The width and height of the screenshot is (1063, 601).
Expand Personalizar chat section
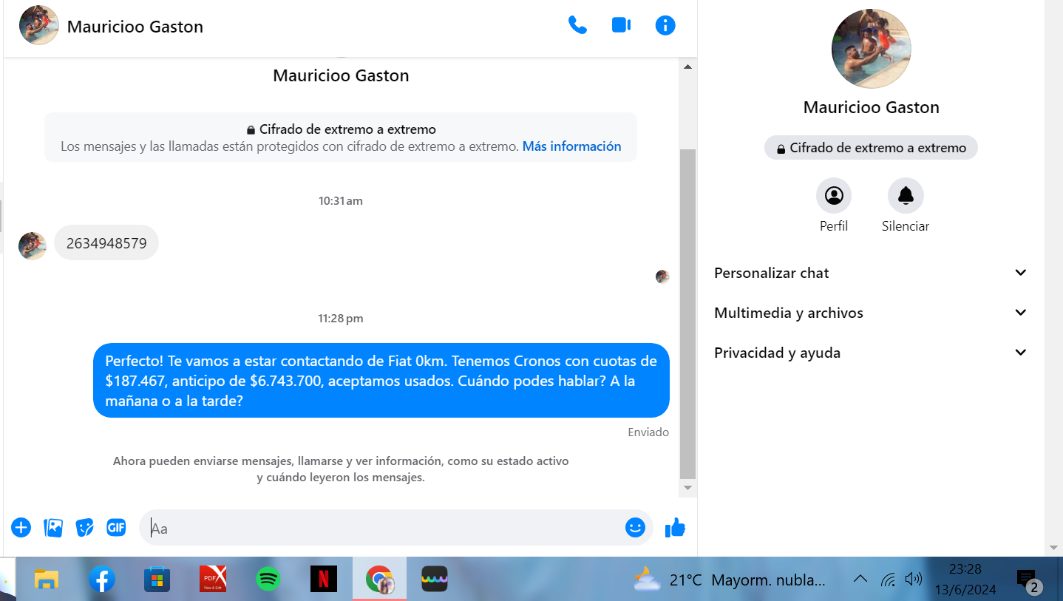coord(871,273)
